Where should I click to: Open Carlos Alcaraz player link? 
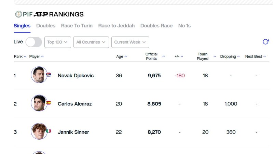click(x=74, y=104)
